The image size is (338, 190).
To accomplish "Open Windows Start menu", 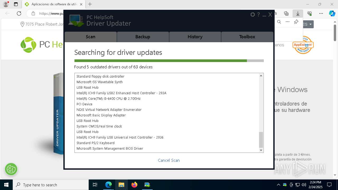I will pos(6,185).
